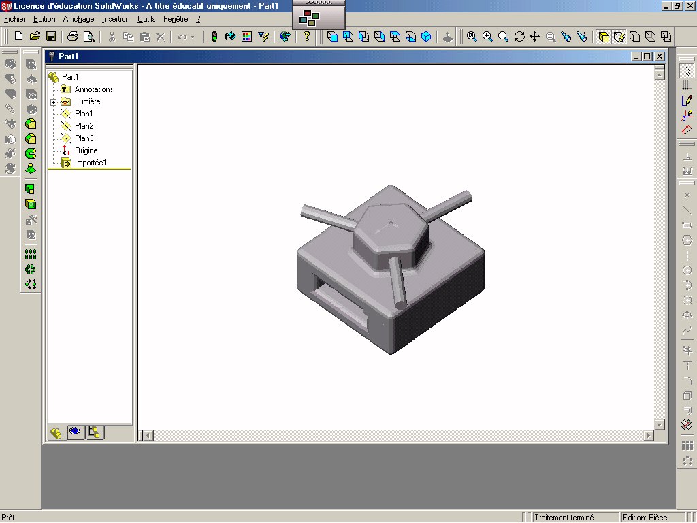Open the Undo dropdown arrow

tap(192, 37)
